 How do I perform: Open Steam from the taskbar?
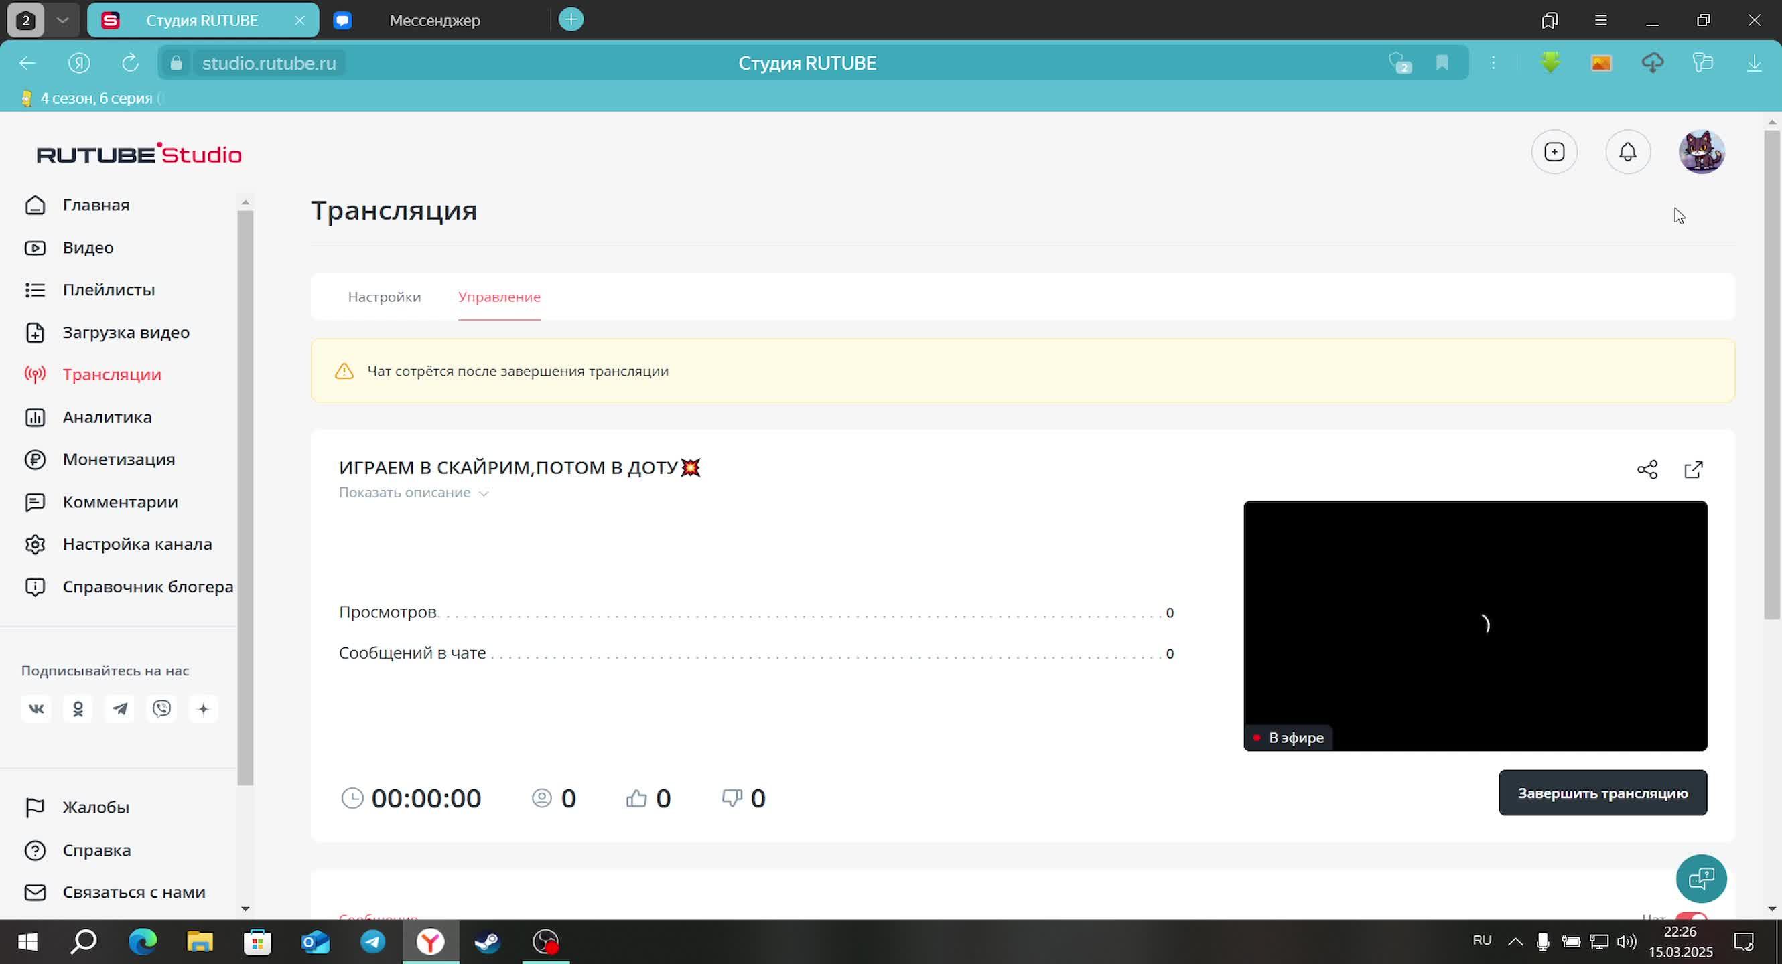488,941
